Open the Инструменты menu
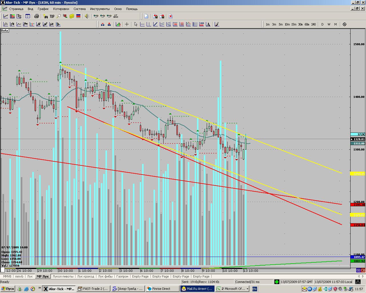Screen dimensions: 366x293 click(100, 9)
